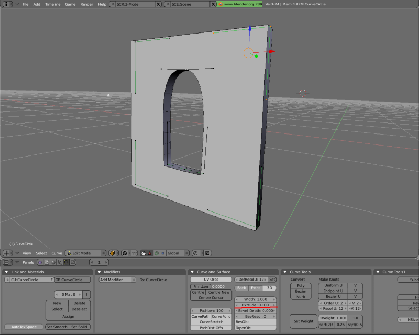Viewport: 419px width, 335px height.
Task: Click the Extrude: 0.100 value slider
Action: (x=256, y=305)
